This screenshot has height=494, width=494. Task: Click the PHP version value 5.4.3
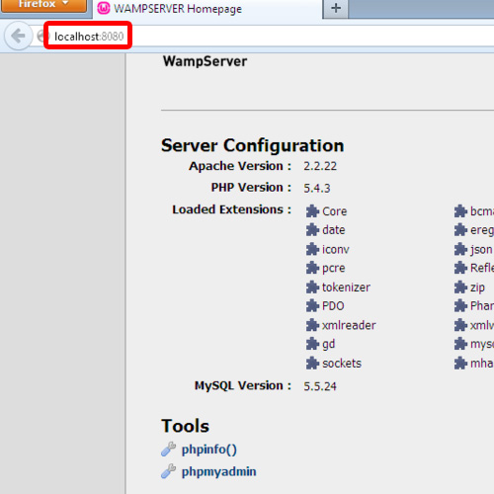coord(317,189)
